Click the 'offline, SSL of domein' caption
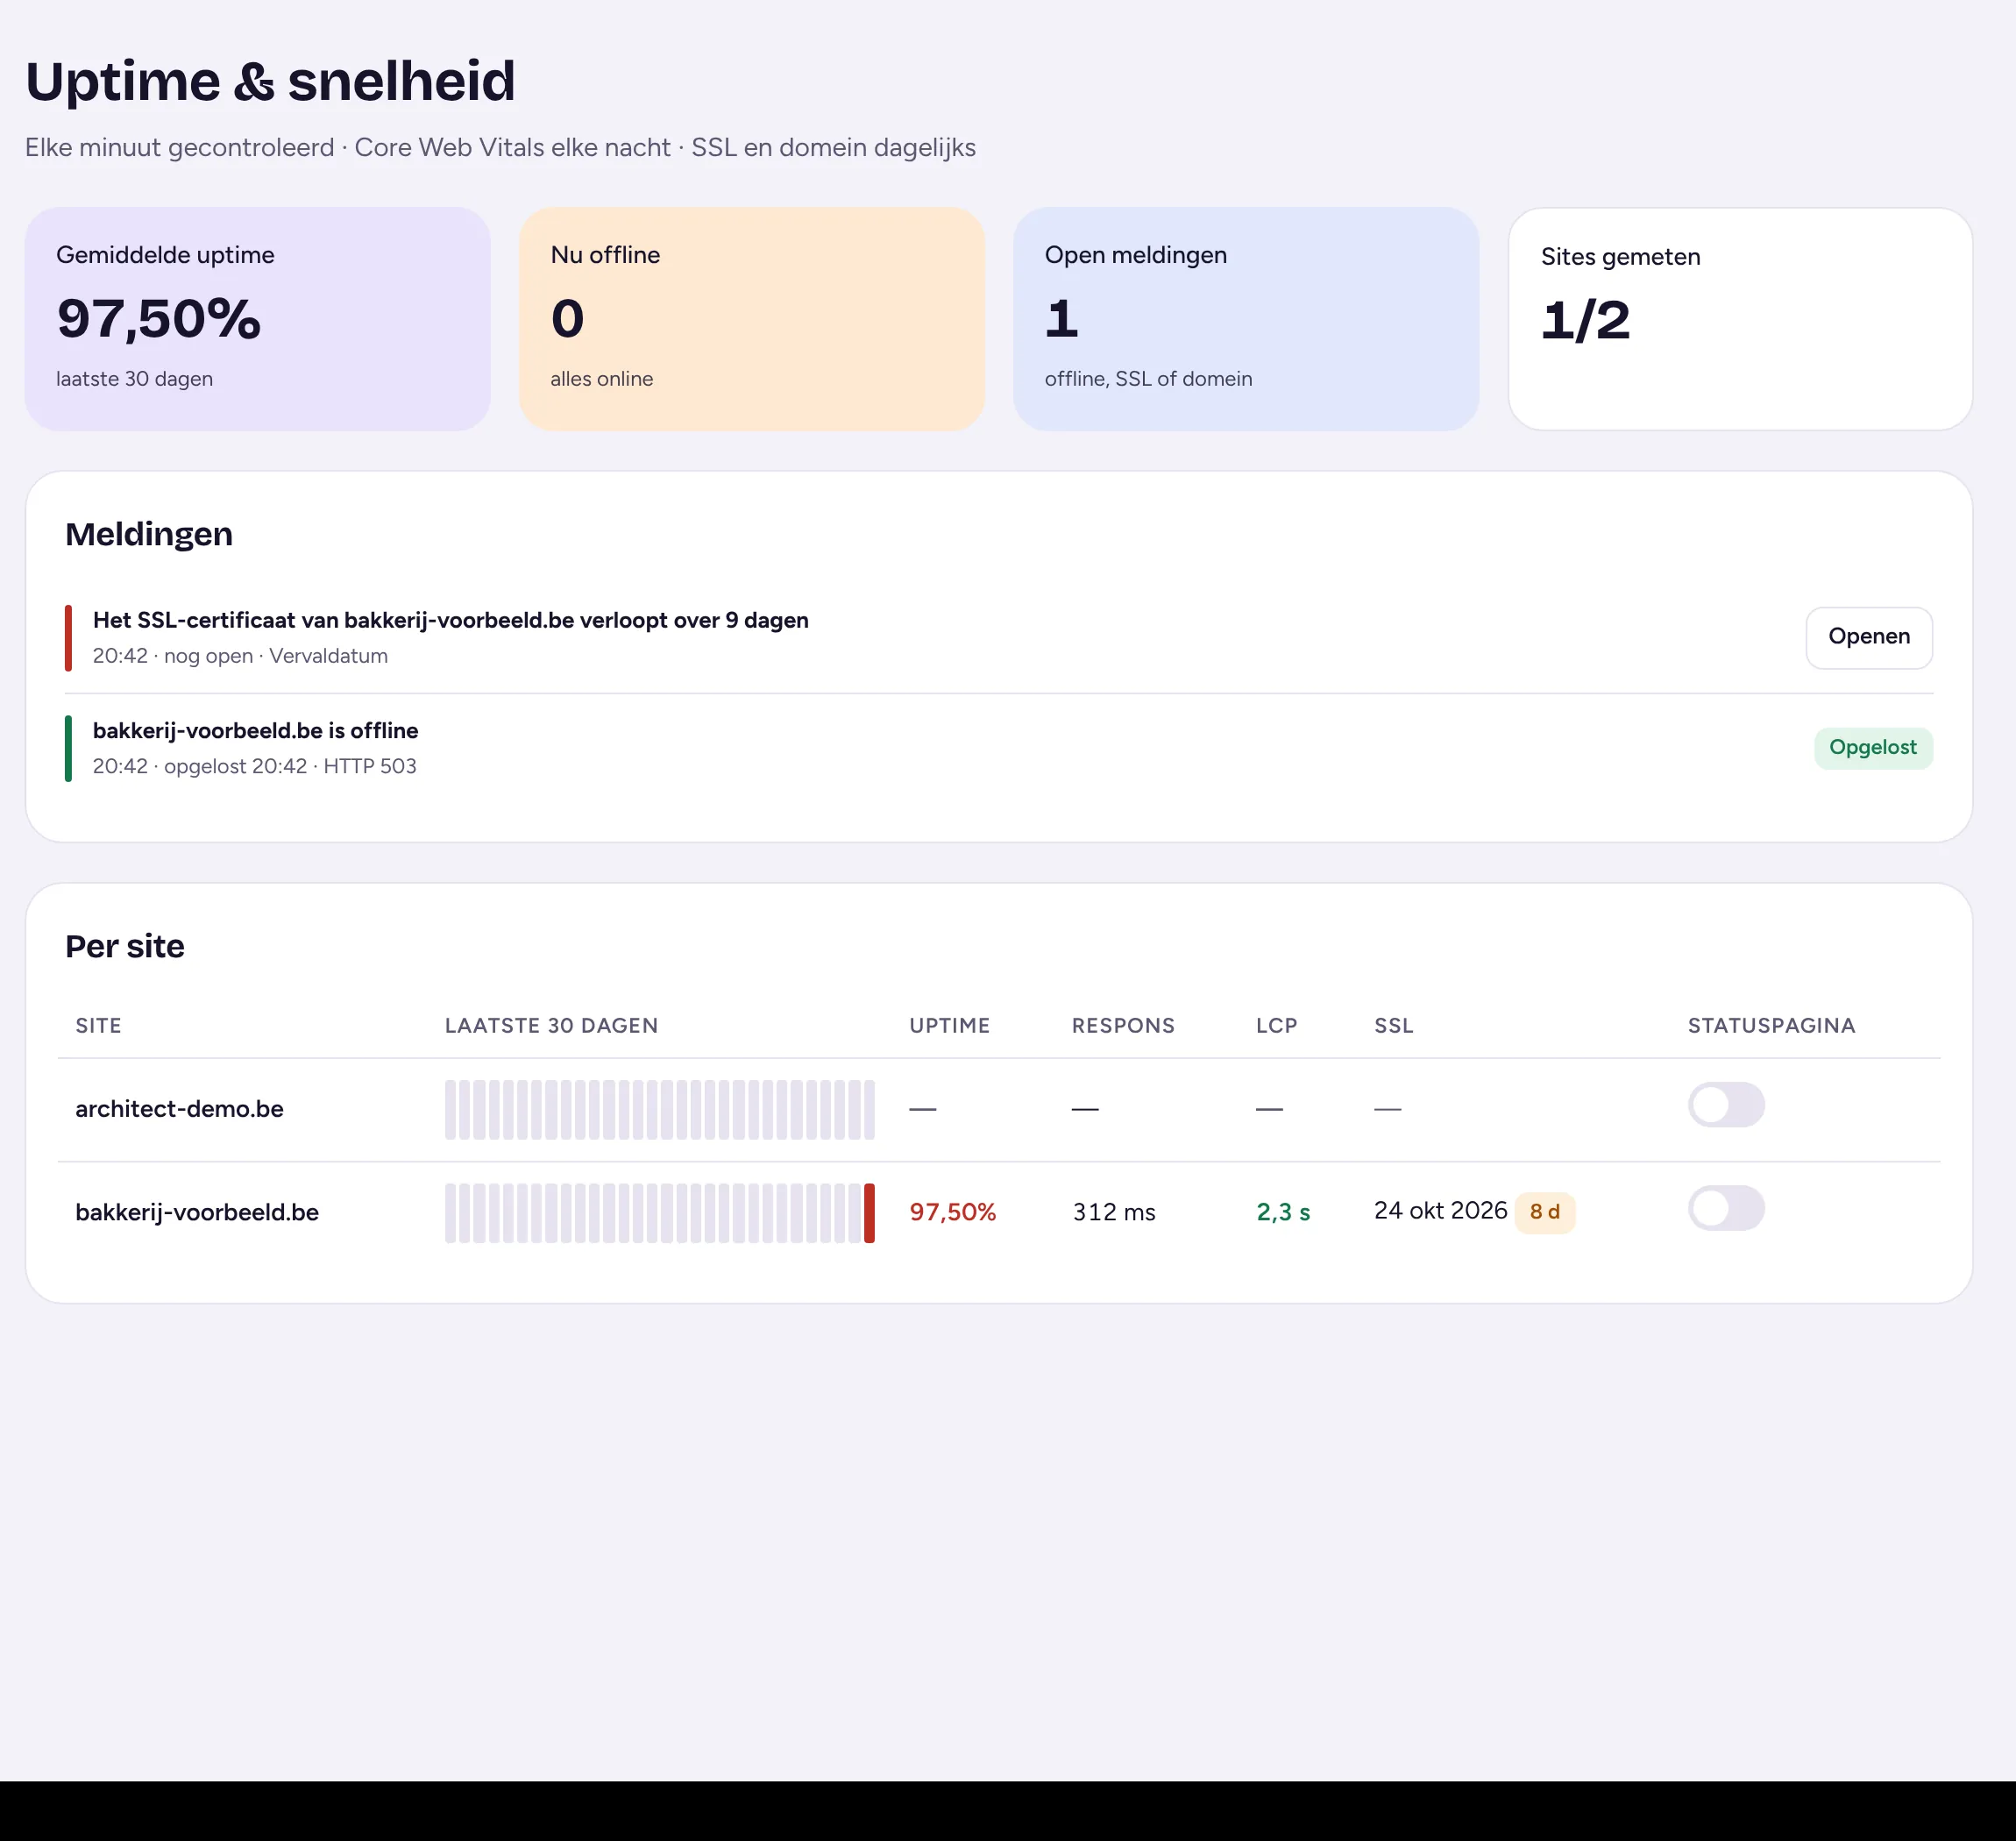2016x1841 pixels. tap(1148, 379)
